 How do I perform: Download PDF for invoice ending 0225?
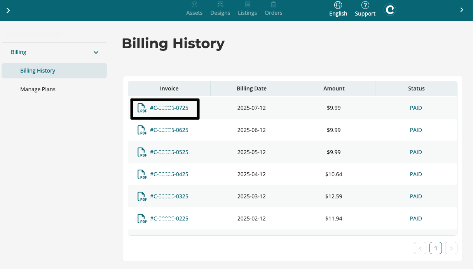(x=142, y=219)
